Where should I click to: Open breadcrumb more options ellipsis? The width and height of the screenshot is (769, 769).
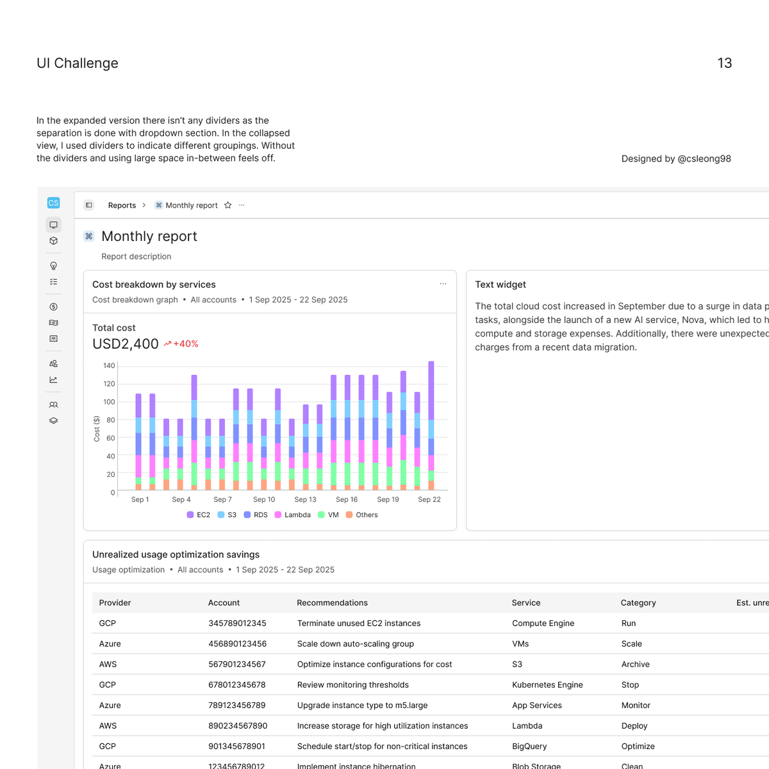pyautogui.click(x=242, y=205)
